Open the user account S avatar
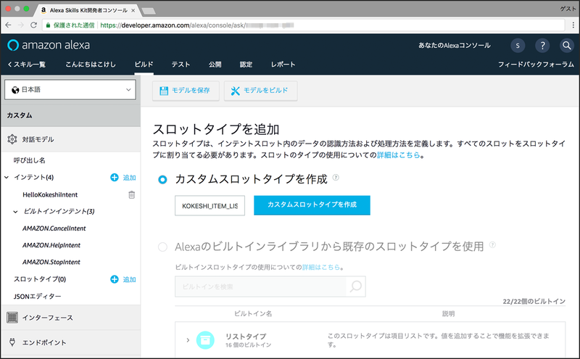The image size is (580, 359). (518, 46)
